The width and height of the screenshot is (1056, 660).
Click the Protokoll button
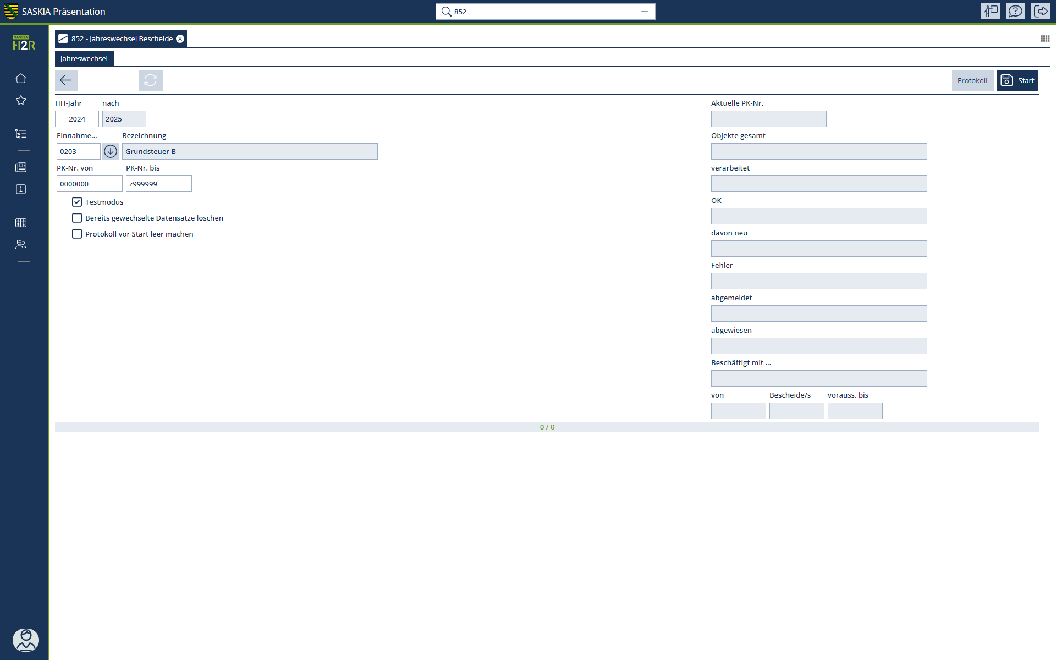point(972,80)
